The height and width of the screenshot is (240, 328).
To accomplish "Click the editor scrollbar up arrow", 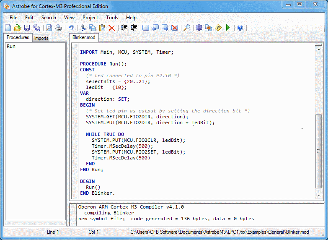I will (x=319, y=50).
